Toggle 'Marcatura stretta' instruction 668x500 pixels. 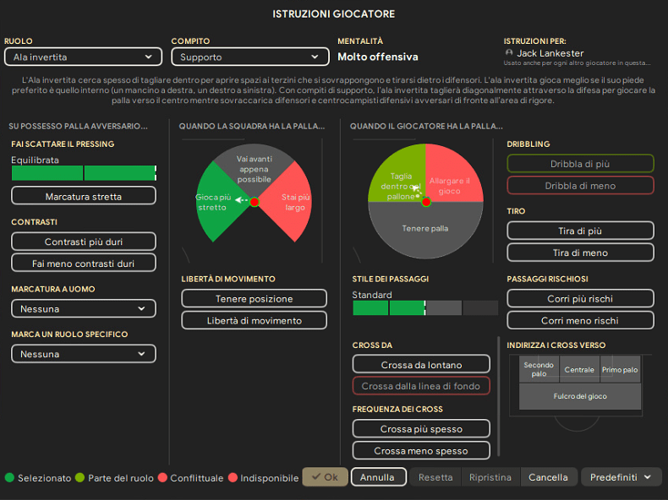click(84, 196)
